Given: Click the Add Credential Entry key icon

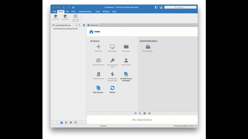Looking at the screenshot, I should 112,60.
